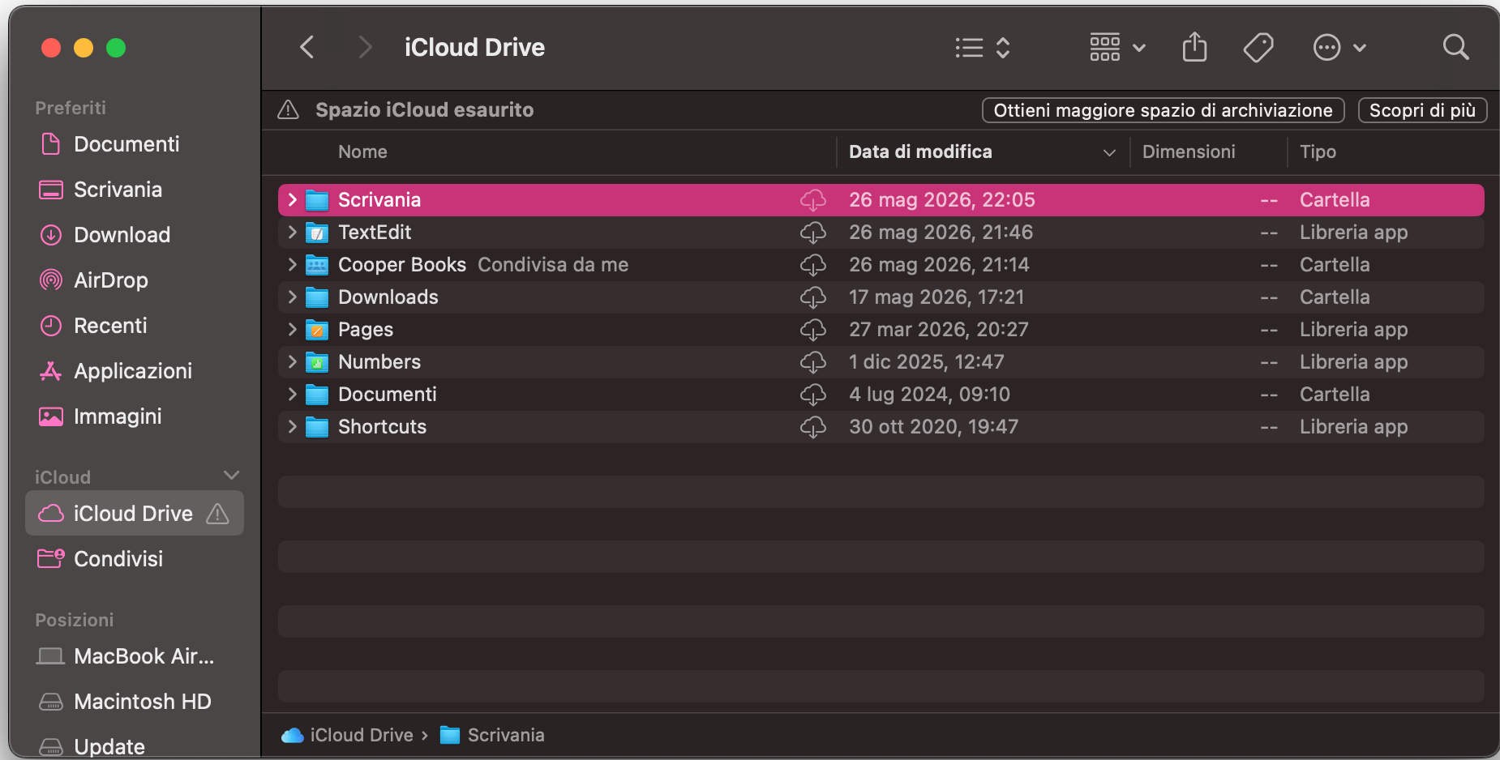Expand the Cooper Books folder

[x=293, y=264]
